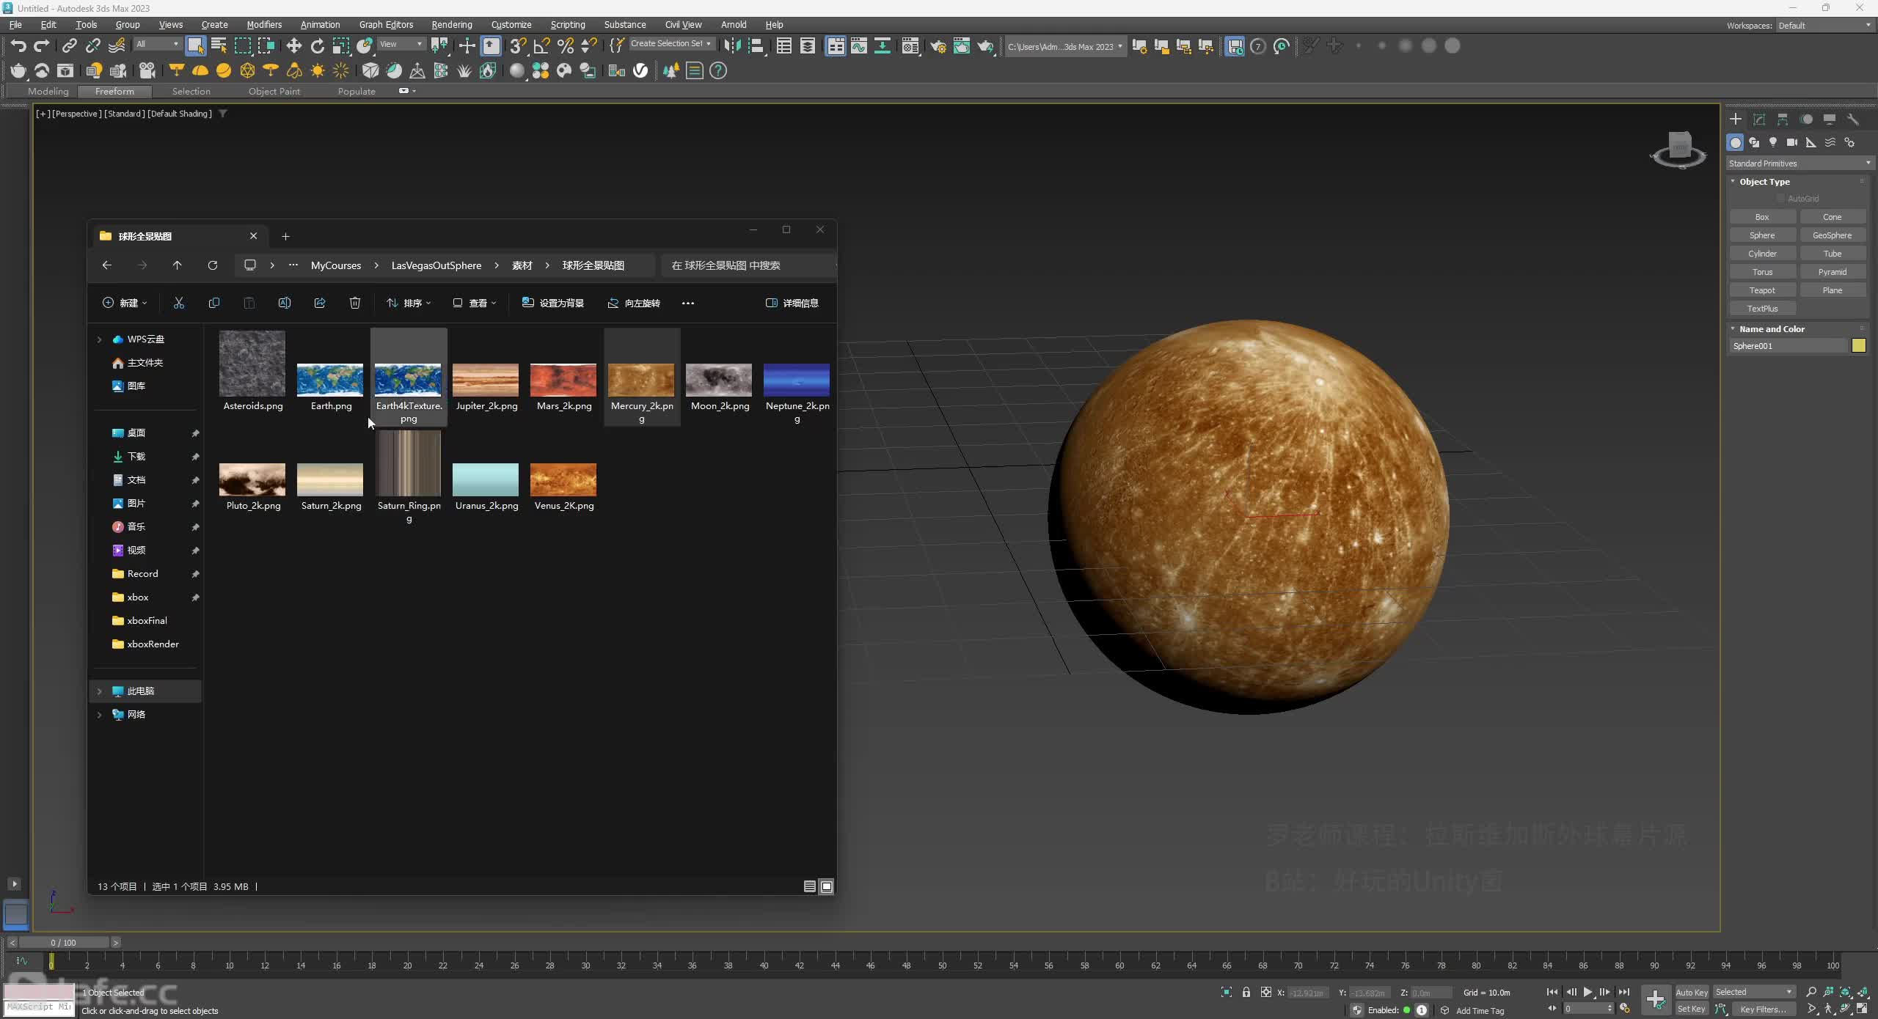This screenshot has width=1878, height=1019.
Task: Toggle the AutoGrid checkbox
Action: click(x=1780, y=199)
